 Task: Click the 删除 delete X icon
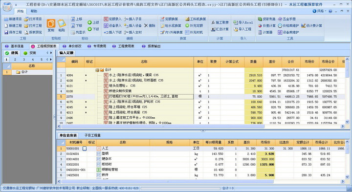[146, 25]
